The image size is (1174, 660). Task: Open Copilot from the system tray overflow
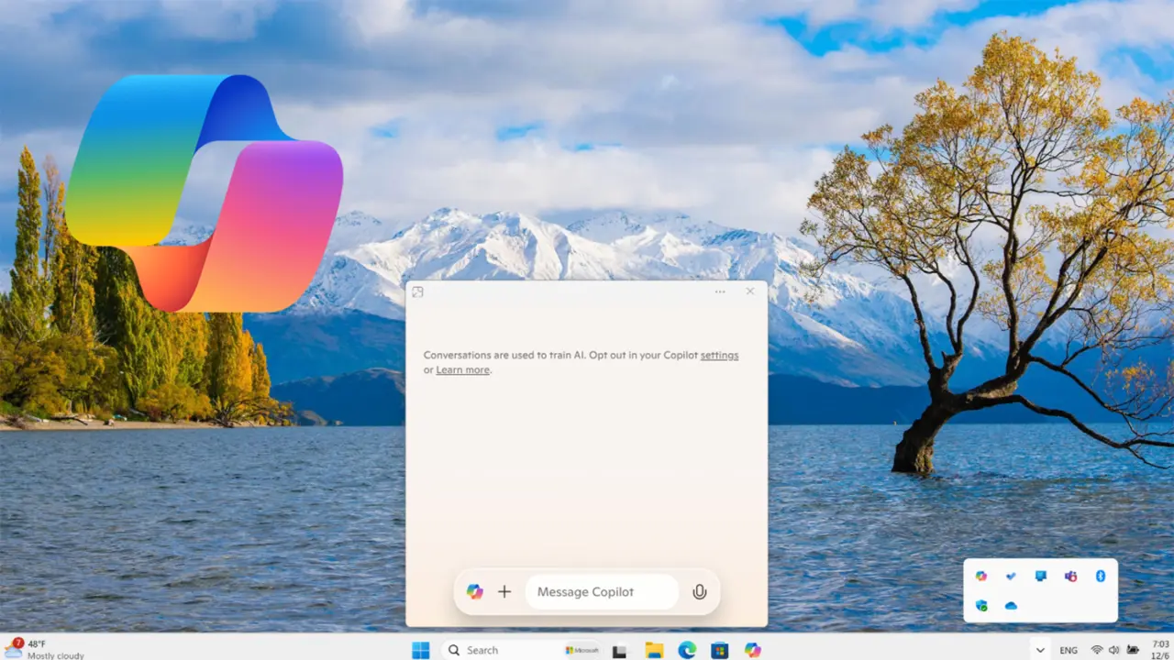coord(980,576)
